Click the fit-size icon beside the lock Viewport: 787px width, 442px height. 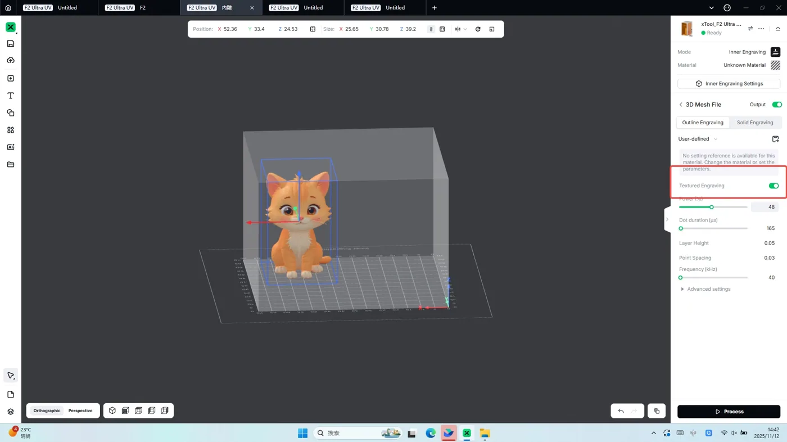[442, 29]
